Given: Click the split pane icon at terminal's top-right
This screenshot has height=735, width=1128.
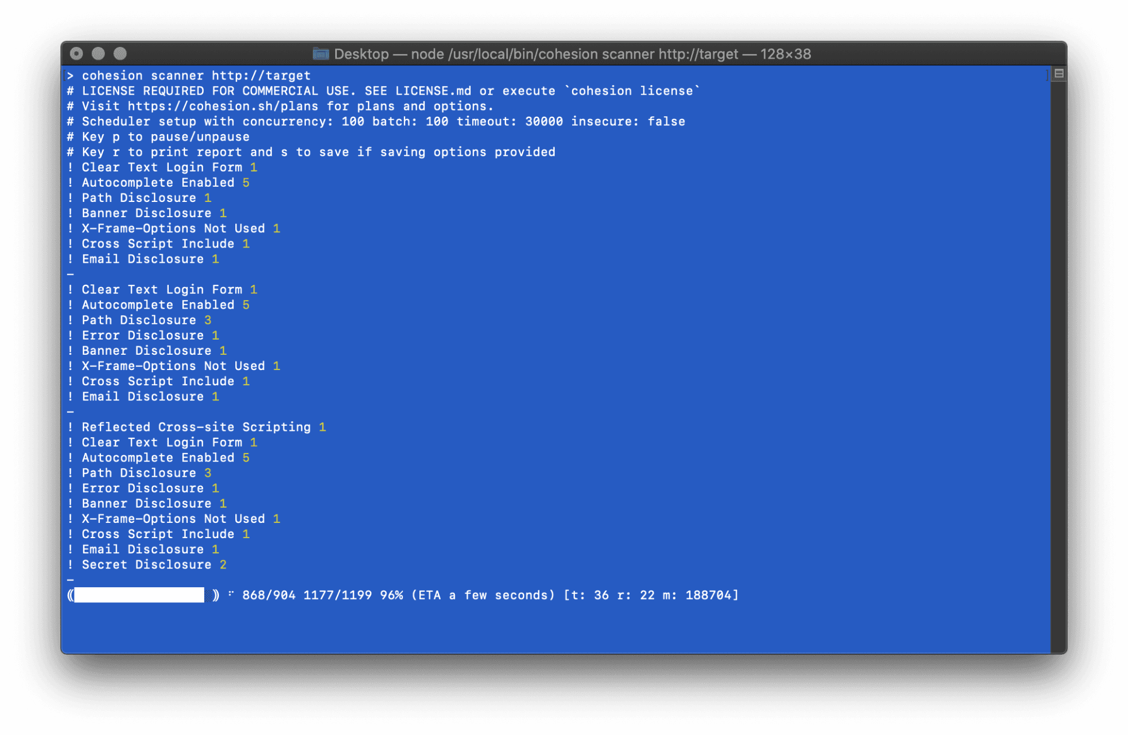Looking at the screenshot, I should [x=1059, y=74].
